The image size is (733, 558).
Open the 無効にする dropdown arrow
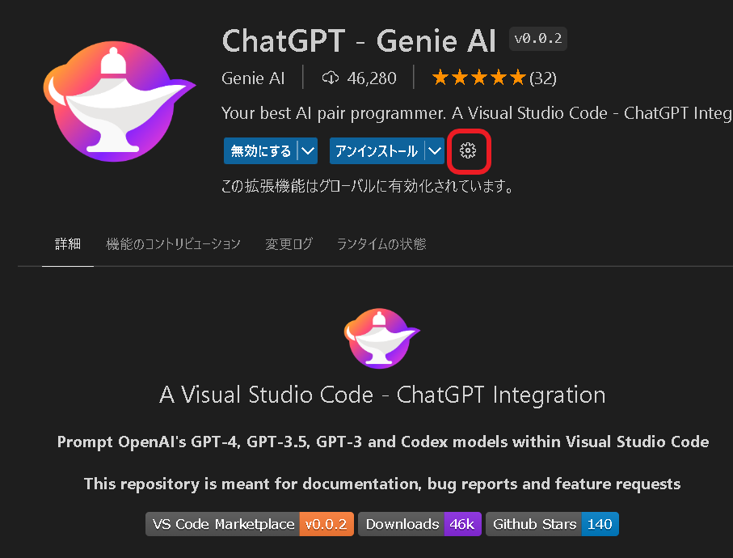[306, 150]
